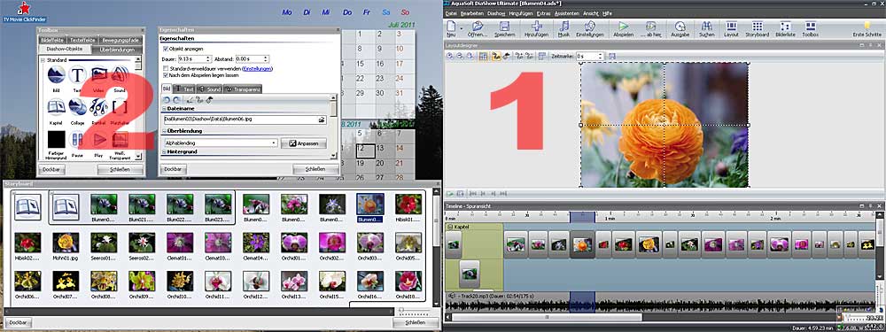Open the Toolbox toolbar icon

811,29
